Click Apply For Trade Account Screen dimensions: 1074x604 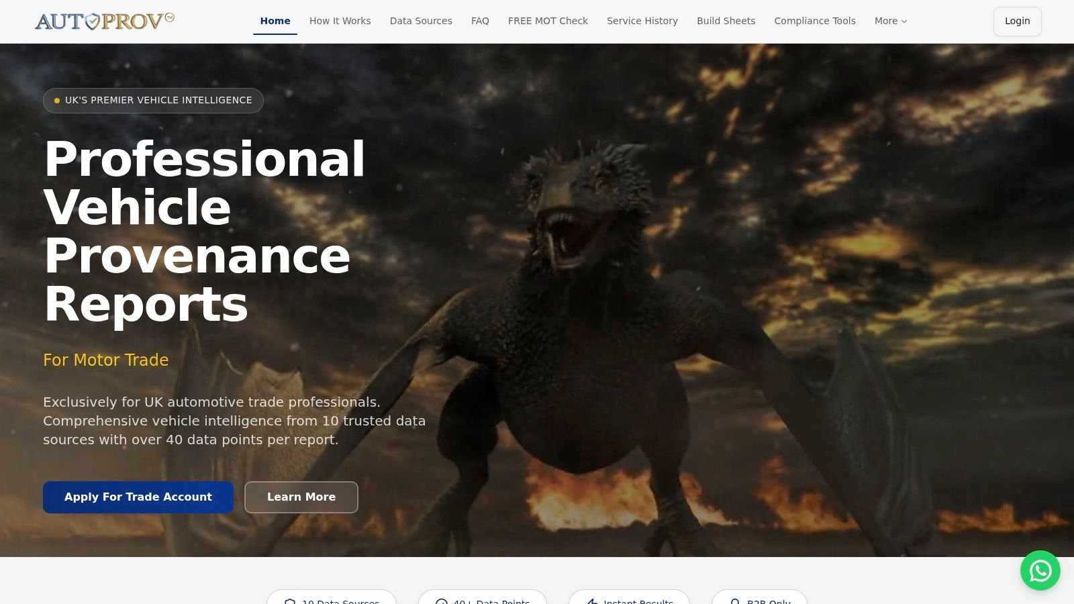pyautogui.click(x=138, y=497)
